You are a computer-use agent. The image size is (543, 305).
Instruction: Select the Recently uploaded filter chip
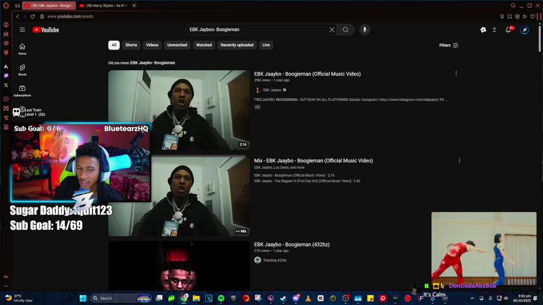[x=237, y=45]
